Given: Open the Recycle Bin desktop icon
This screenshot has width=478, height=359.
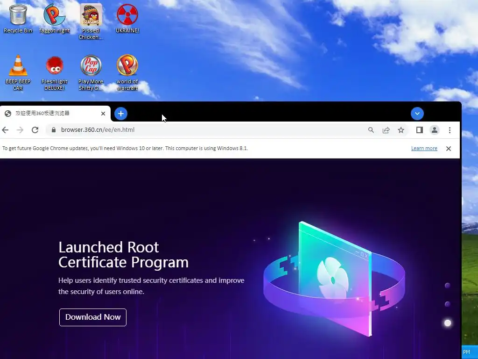Looking at the screenshot, I should tap(18, 18).
